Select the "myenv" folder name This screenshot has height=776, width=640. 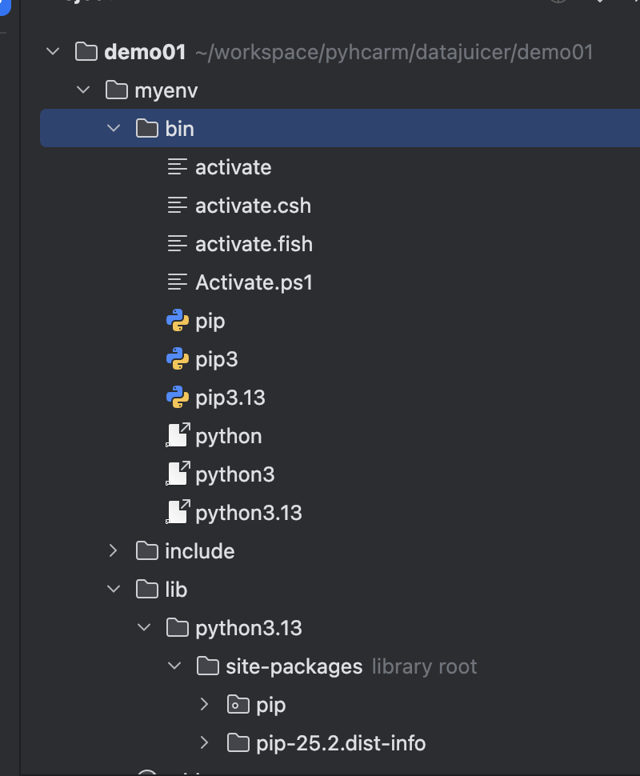pos(166,91)
